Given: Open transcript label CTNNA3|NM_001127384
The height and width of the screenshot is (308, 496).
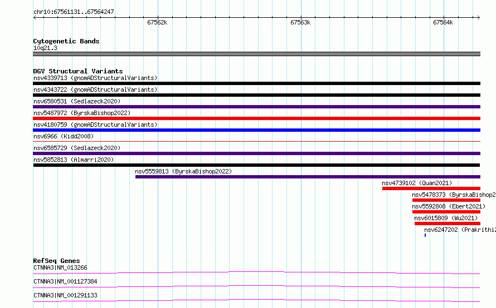Looking at the screenshot, I should coord(65,281).
